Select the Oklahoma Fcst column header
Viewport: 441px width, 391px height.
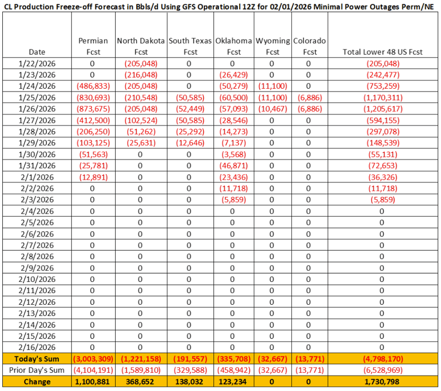233,46
